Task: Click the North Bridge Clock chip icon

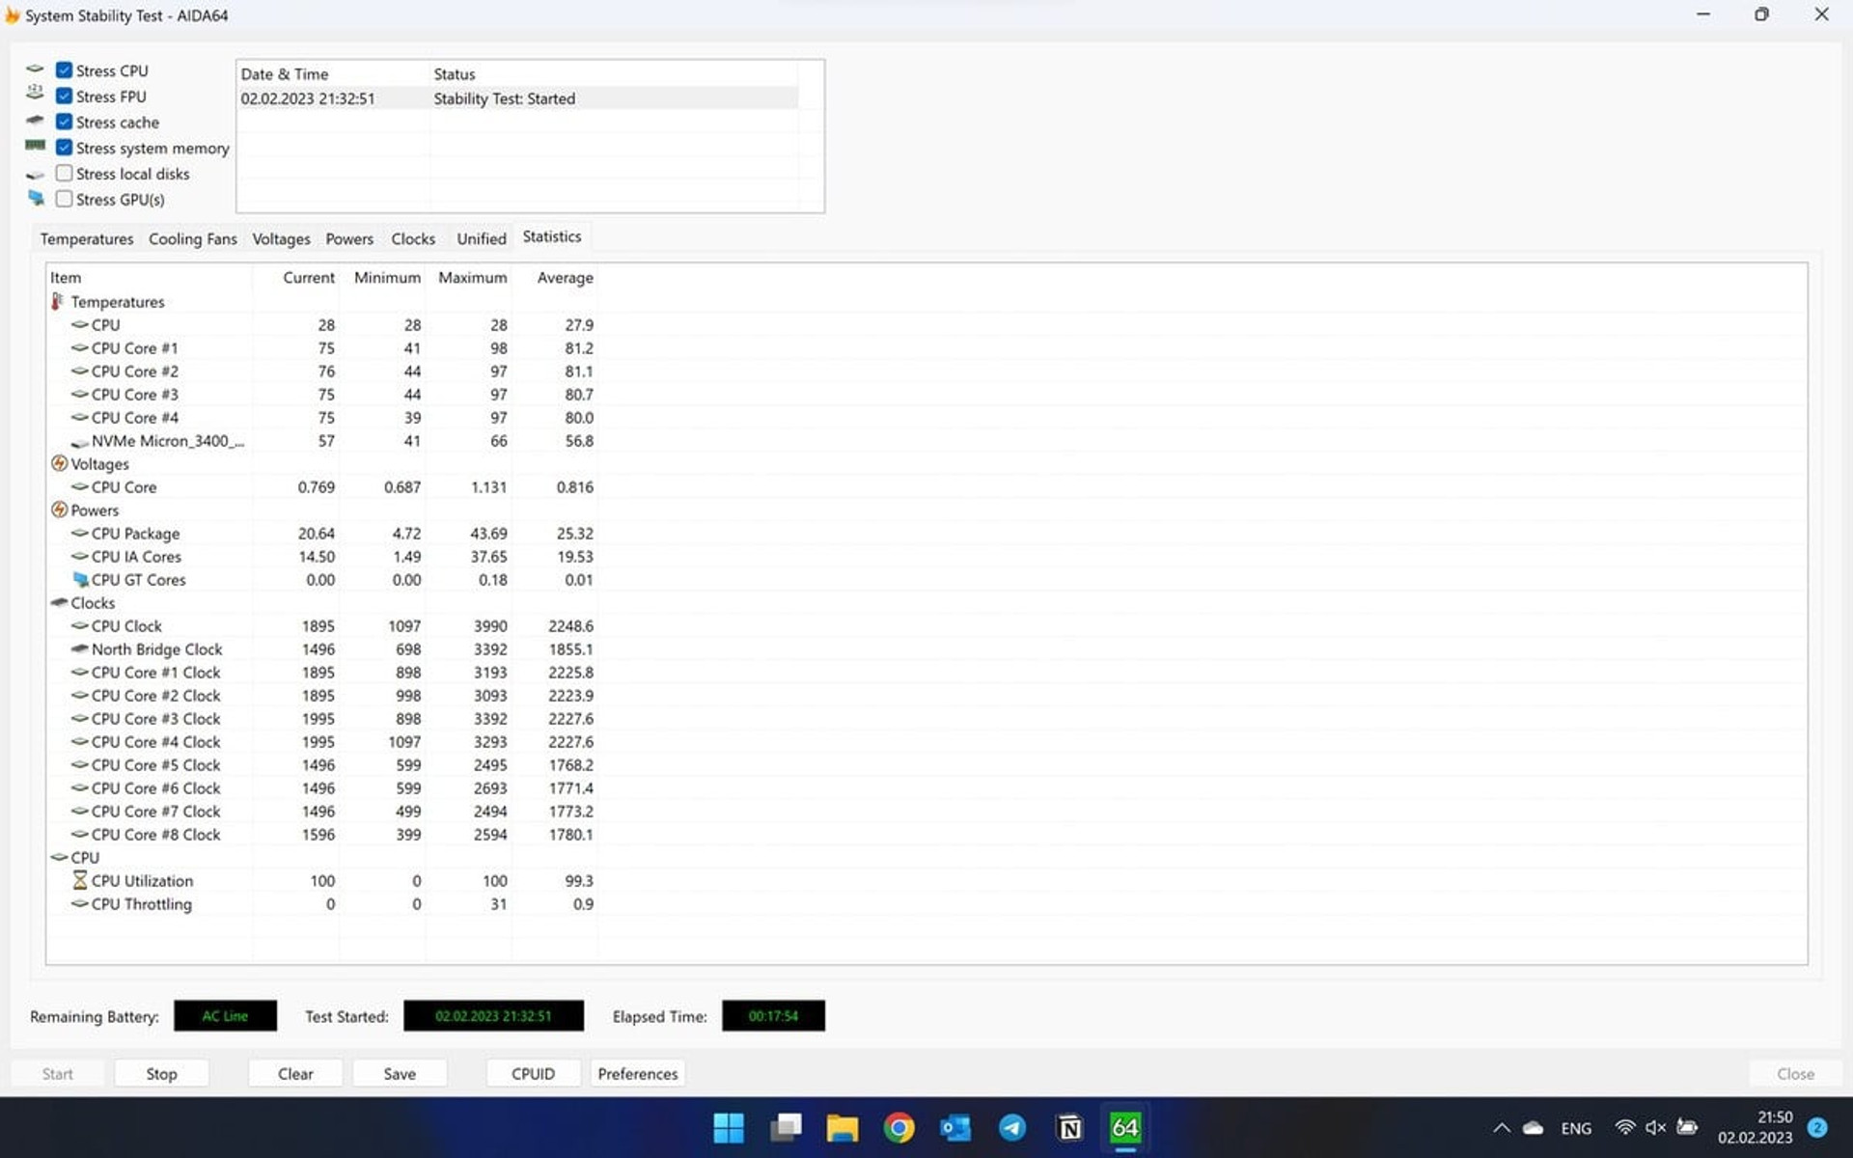Action: [80, 648]
